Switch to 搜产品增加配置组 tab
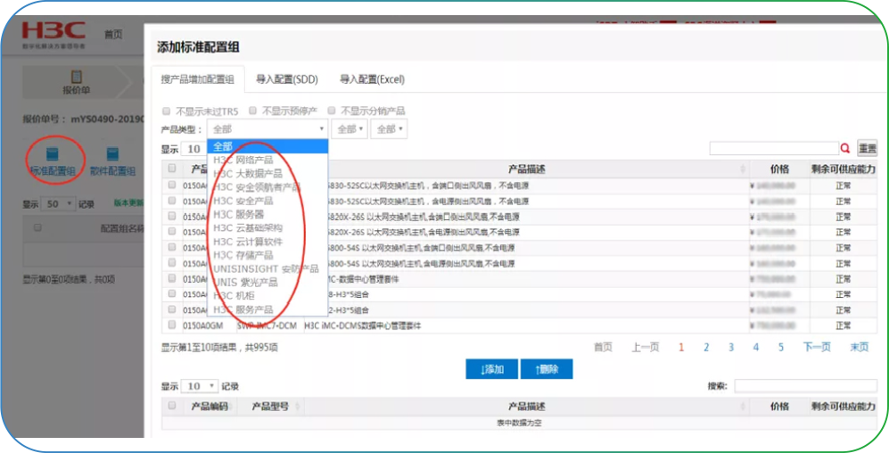Viewport: 889px width, 453px height. [197, 79]
